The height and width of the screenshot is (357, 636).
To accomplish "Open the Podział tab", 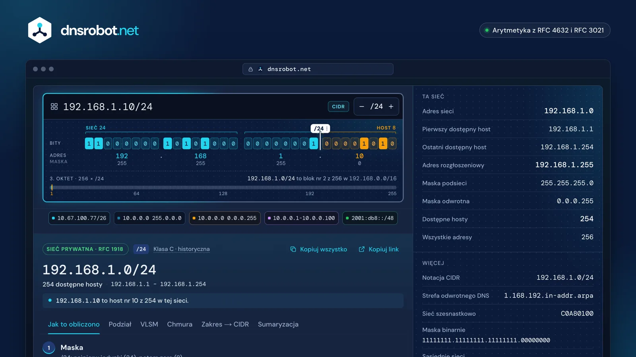I will pos(120,324).
